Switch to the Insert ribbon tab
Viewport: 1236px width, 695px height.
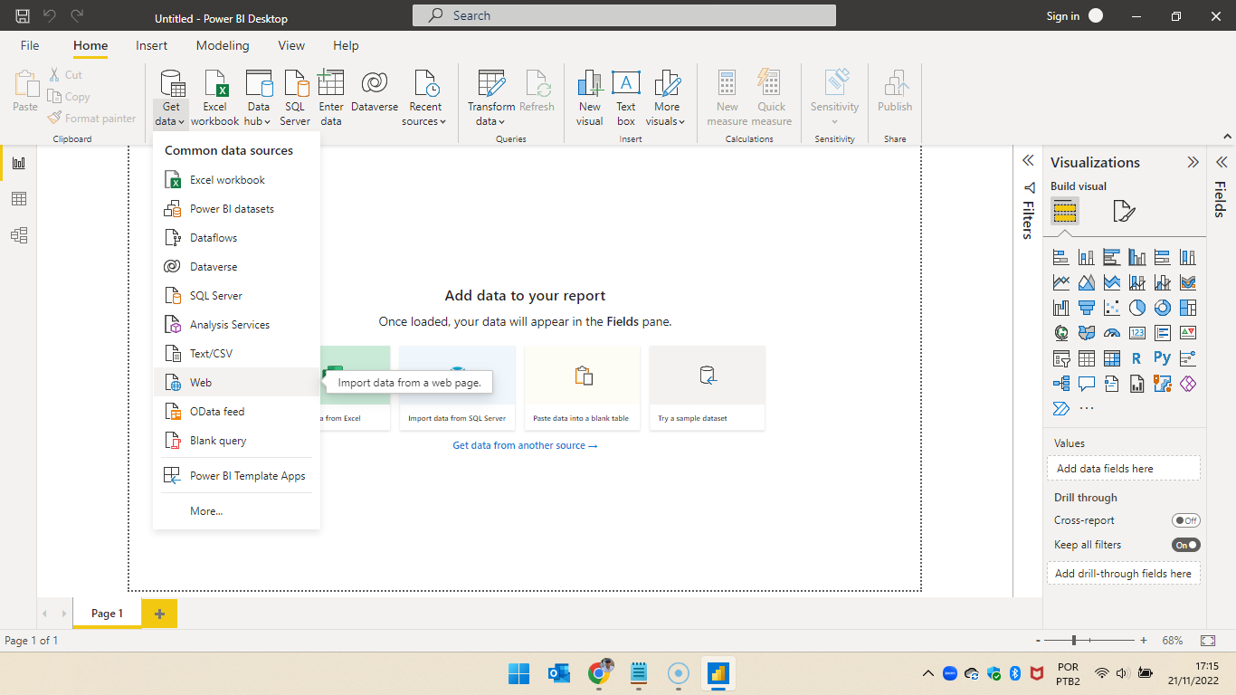[152, 45]
